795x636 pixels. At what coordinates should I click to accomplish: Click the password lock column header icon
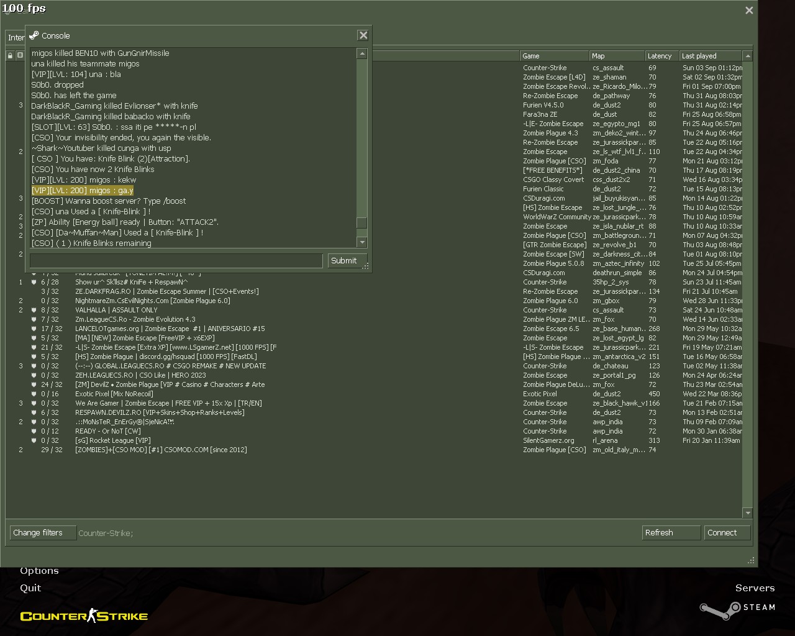[11, 56]
